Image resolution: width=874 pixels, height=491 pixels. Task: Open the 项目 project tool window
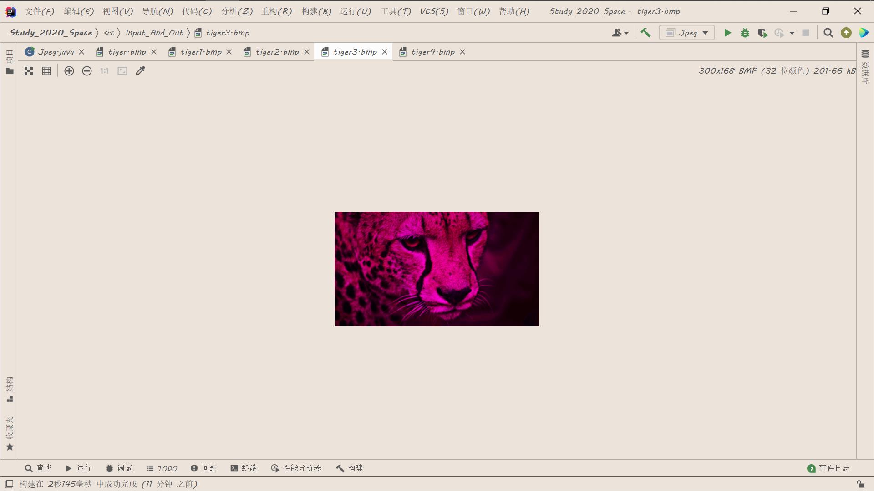click(x=10, y=62)
